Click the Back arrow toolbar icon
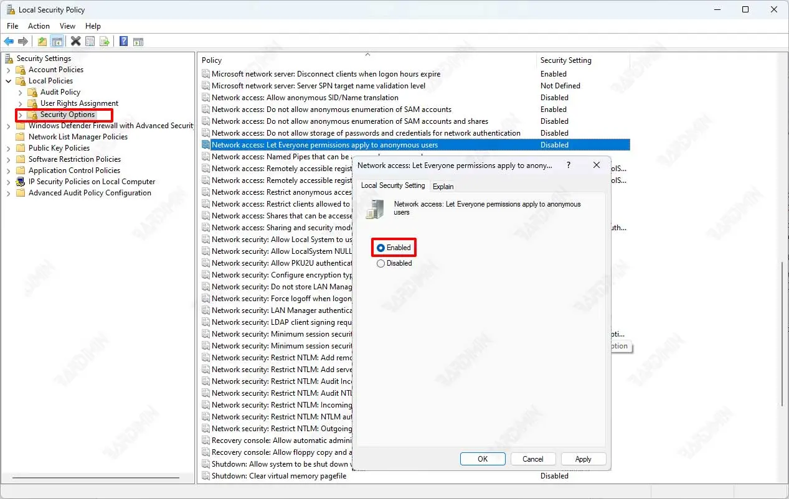 click(x=9, y=42)
